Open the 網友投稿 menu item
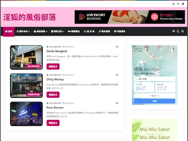The width and height of the screenshot is (188, 141). click(x=104, y=32)
